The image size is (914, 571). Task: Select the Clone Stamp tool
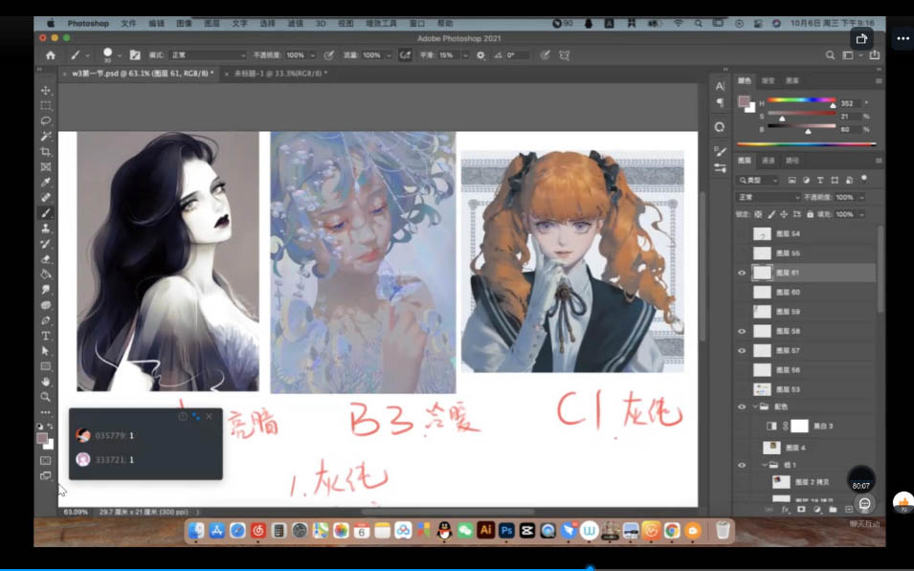(x=46, y=229)
